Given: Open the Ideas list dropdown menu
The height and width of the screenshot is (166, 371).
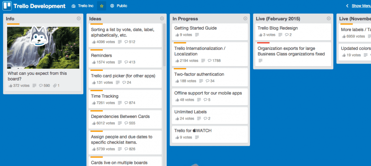Looking at the screenshot, I should (x=162, y=18).
